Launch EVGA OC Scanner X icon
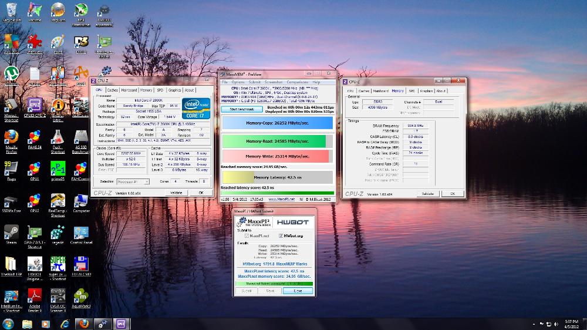 coord(58,300)
